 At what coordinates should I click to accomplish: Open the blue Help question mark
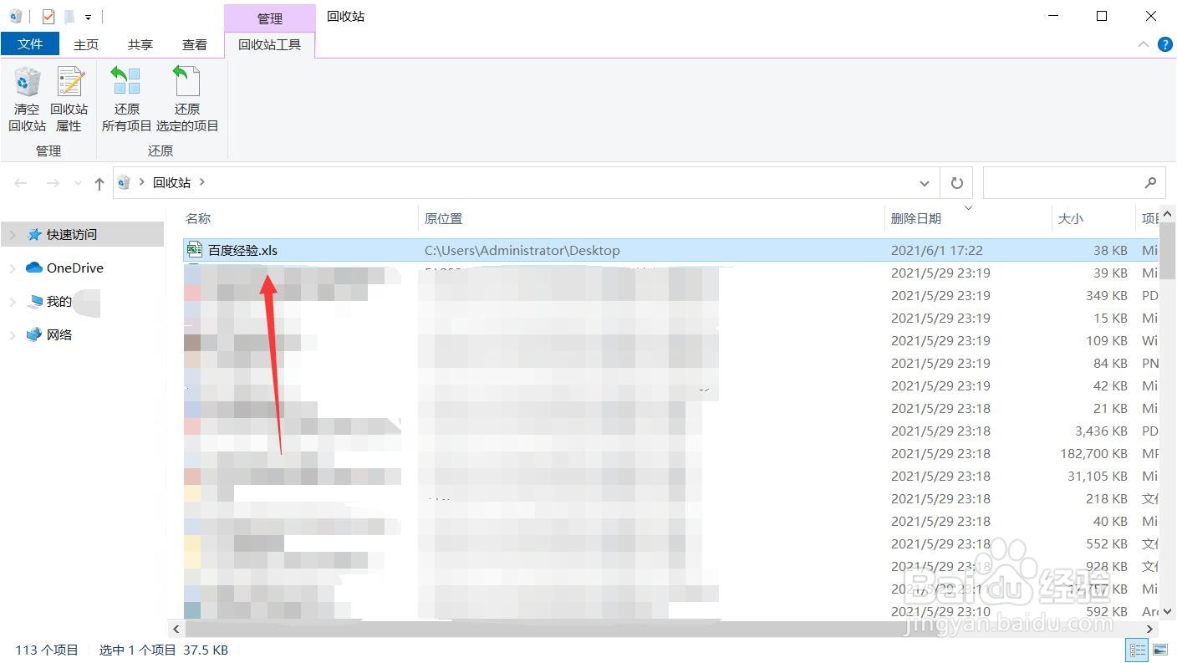pos(1164,44)
